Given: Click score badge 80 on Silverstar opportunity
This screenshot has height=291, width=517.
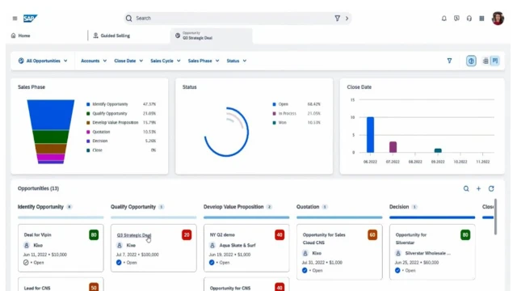Looking at the screenshot, I should (465, 235).
